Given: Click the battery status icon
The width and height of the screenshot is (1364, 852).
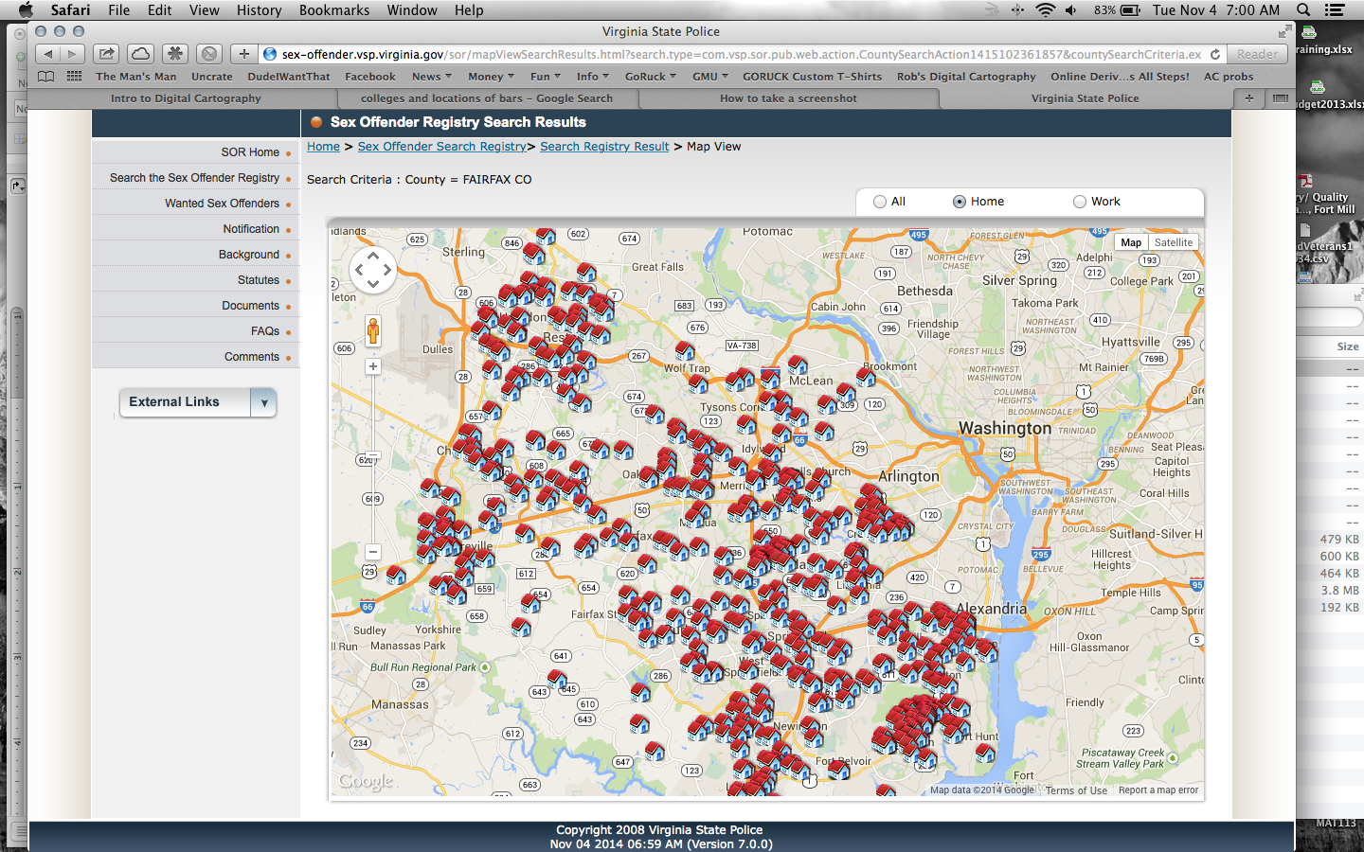Looking at the screenshot, I should pyautogui.click(x=1131, y=10).
